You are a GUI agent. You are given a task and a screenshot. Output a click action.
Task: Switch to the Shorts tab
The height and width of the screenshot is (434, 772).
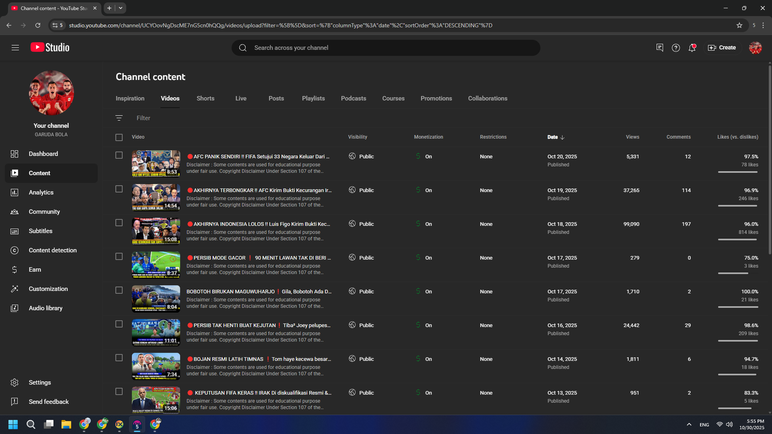tap(205, 98)
